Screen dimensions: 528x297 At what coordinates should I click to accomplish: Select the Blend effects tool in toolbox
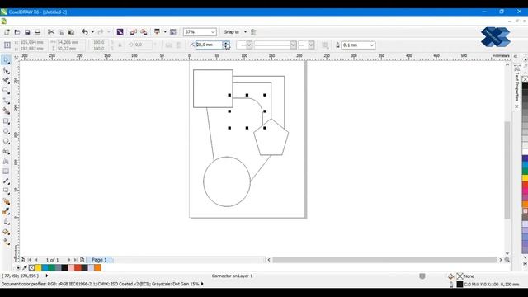pyautogui.click(x=6, y=201)
